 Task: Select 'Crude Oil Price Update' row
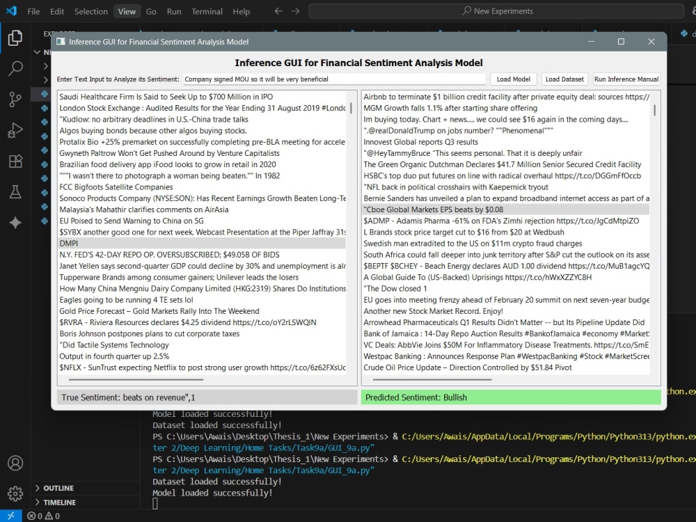point(506,367)
